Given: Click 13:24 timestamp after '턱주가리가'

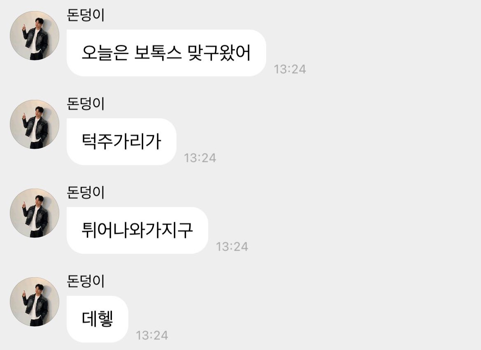Looking at the screenshot, I should (x=200, y=158).
